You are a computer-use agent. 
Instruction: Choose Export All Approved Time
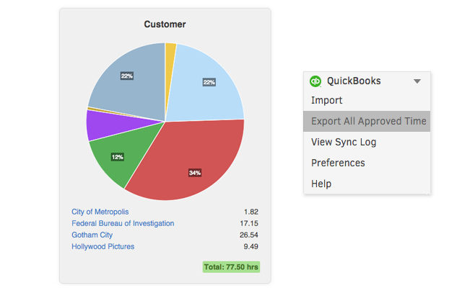point(367,122)
